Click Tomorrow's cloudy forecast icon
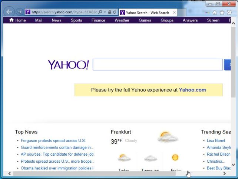This screenshot has height=179, width=238. (x=151, y=158)
